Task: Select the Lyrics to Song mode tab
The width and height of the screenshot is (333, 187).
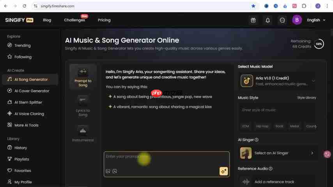Action: click(83, 106)
